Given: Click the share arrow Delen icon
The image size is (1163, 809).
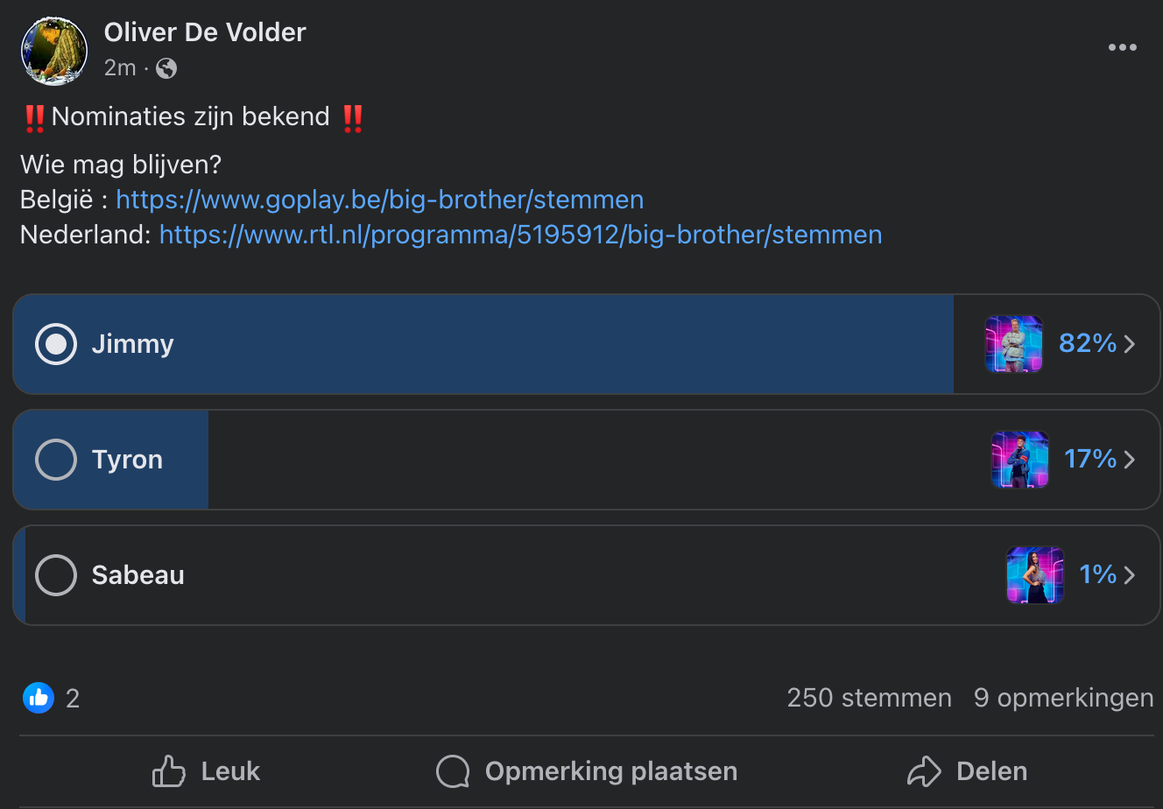Looking at the screenshot, I should point(924,771).
